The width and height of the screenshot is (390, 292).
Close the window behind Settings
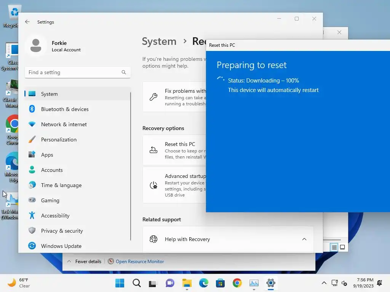coord(339,32)
